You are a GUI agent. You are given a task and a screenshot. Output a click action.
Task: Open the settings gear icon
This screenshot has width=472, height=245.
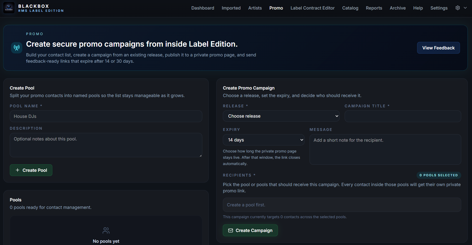[457, 8]
